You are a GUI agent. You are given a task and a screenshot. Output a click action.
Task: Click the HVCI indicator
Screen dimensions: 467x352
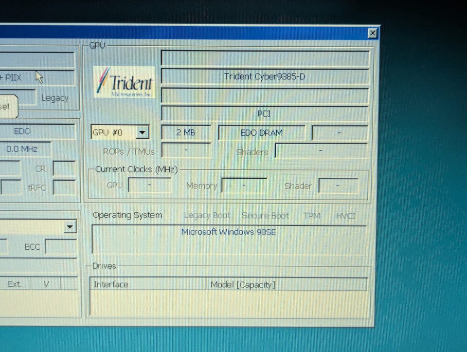pyautogui.click(x=345, y=216)
